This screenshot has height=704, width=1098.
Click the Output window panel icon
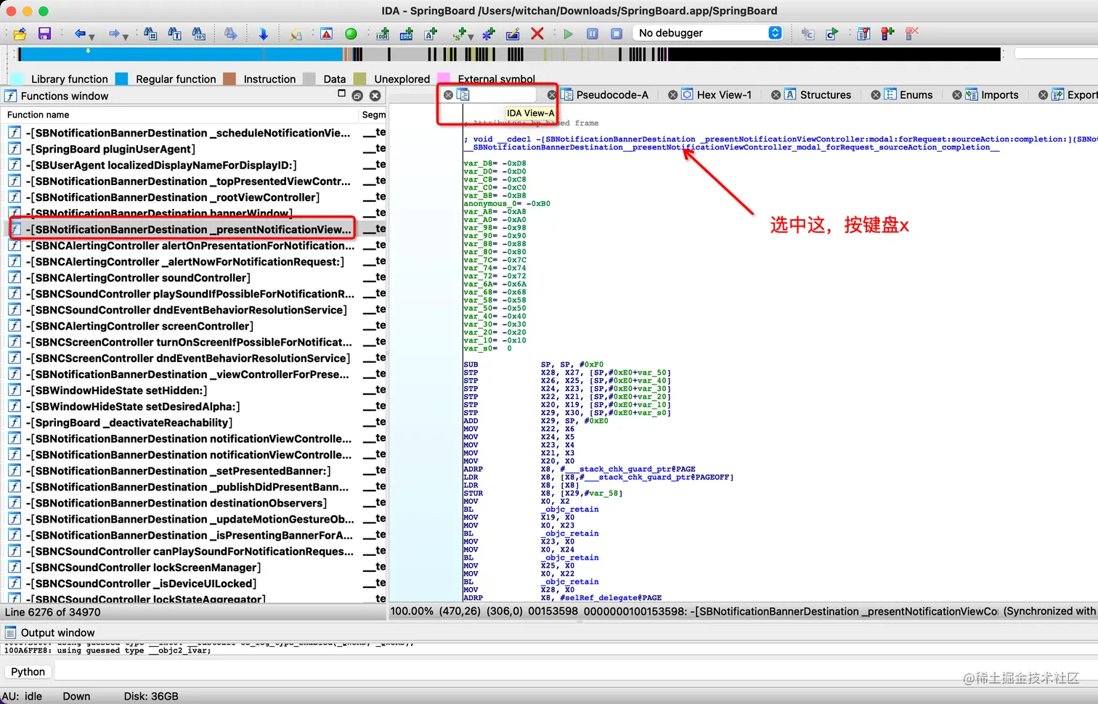click(x=11, y=633)
